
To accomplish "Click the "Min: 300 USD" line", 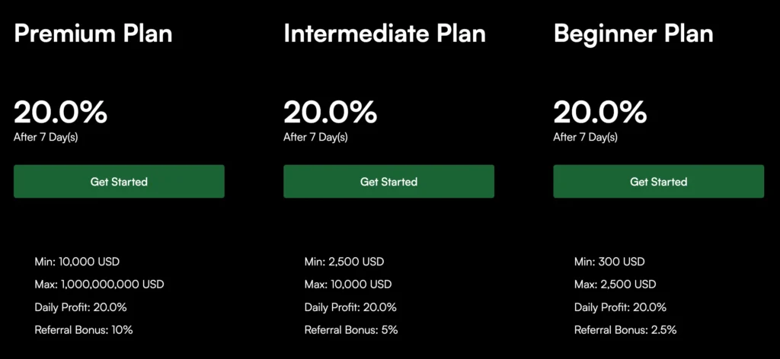I will pyautogui.click(x=609, y=262).
